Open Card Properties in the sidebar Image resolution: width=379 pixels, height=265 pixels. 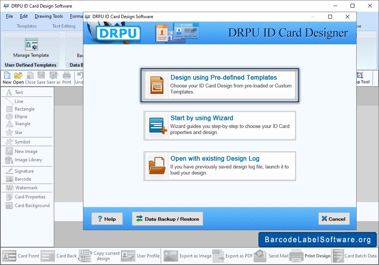point(30,197)
